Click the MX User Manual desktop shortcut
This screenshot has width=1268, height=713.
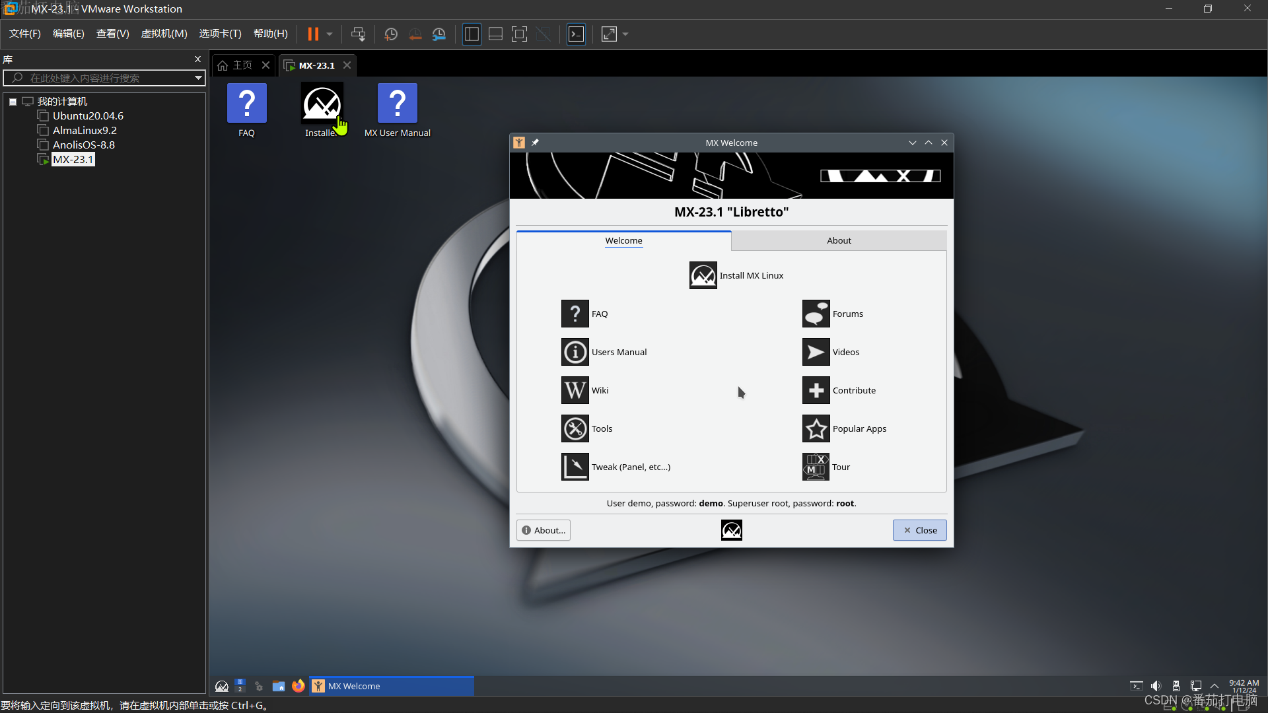point(397,110)
